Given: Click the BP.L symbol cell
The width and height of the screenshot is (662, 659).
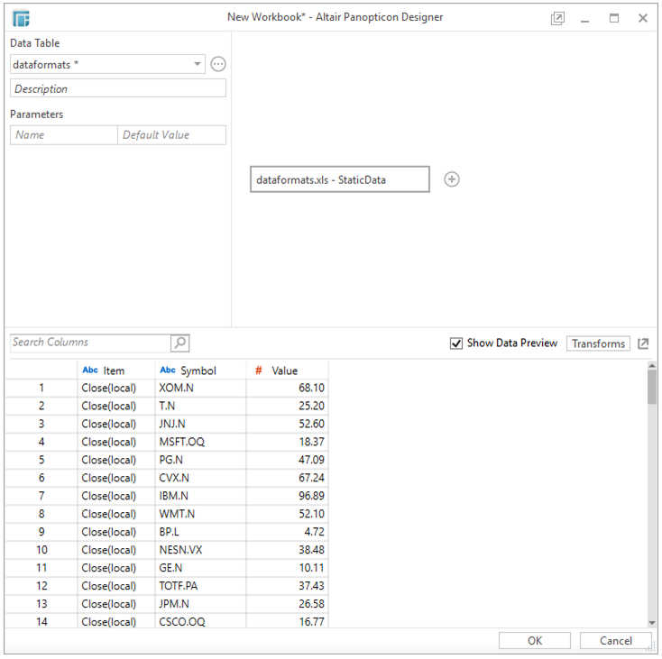Looking at the screenshot, I should (x=200, y=532).
